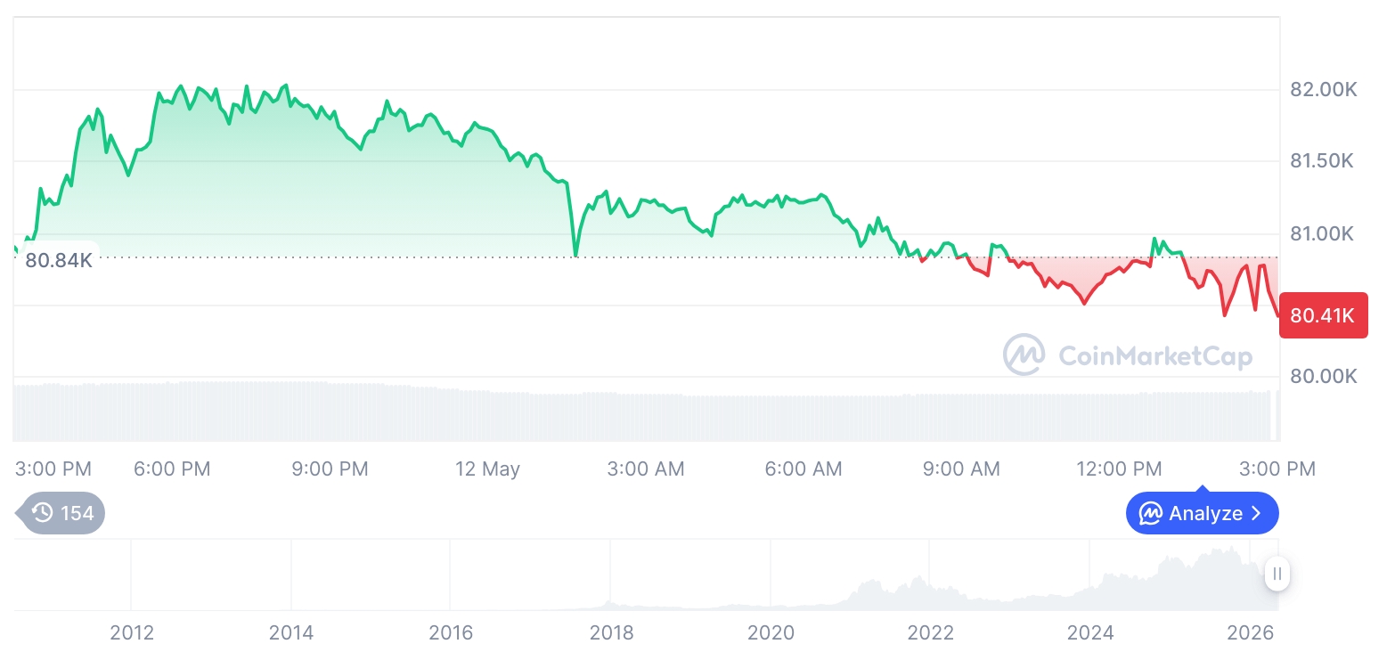The height and width of the screenshot is (652, 1395).
Task: Click the 80.84K opening price label
Action: 59,260
